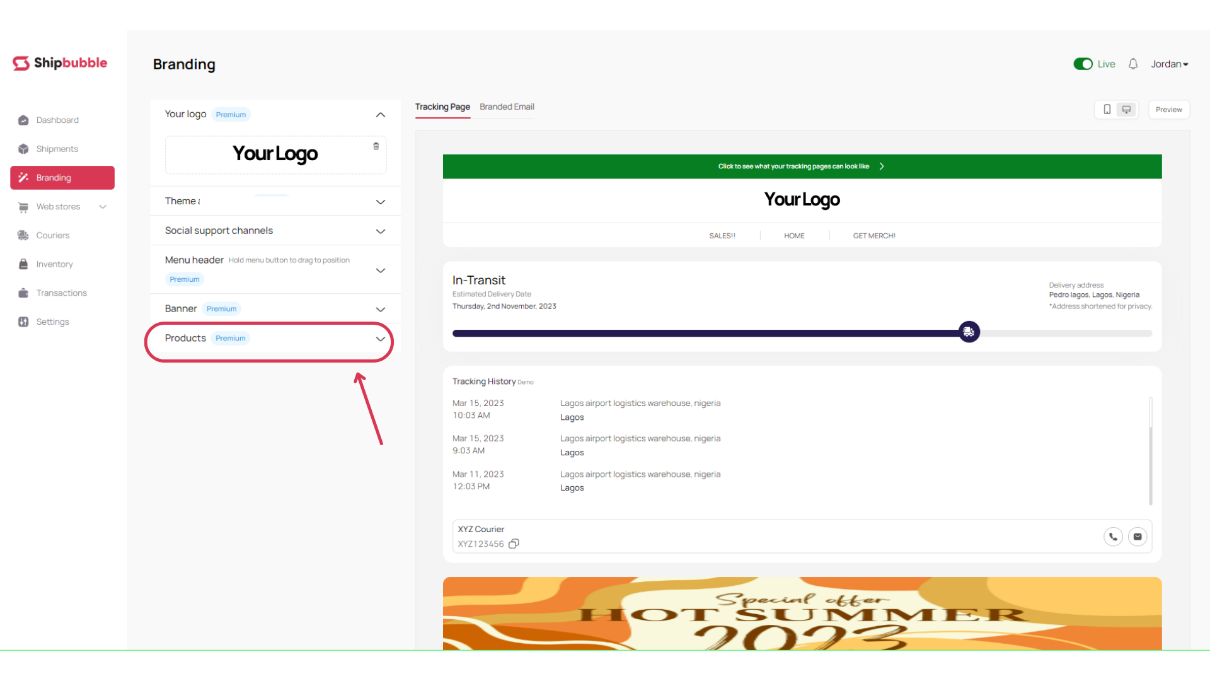The width and height of the screenshot is (1210, 681).
Task: Click the notification bell icon
Action: click(1133, 64)
